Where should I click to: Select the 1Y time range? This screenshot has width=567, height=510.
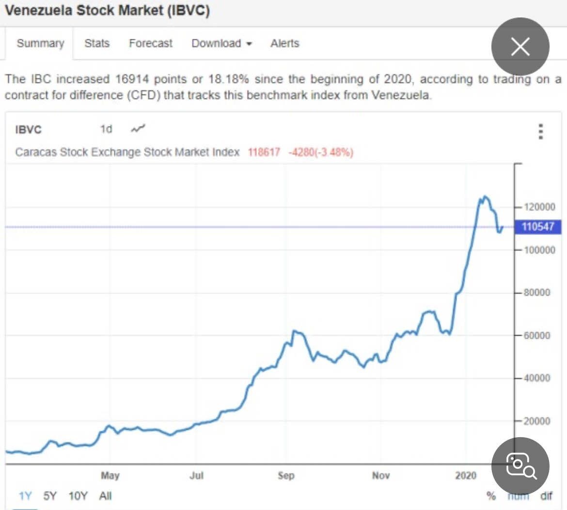[25, 496]
